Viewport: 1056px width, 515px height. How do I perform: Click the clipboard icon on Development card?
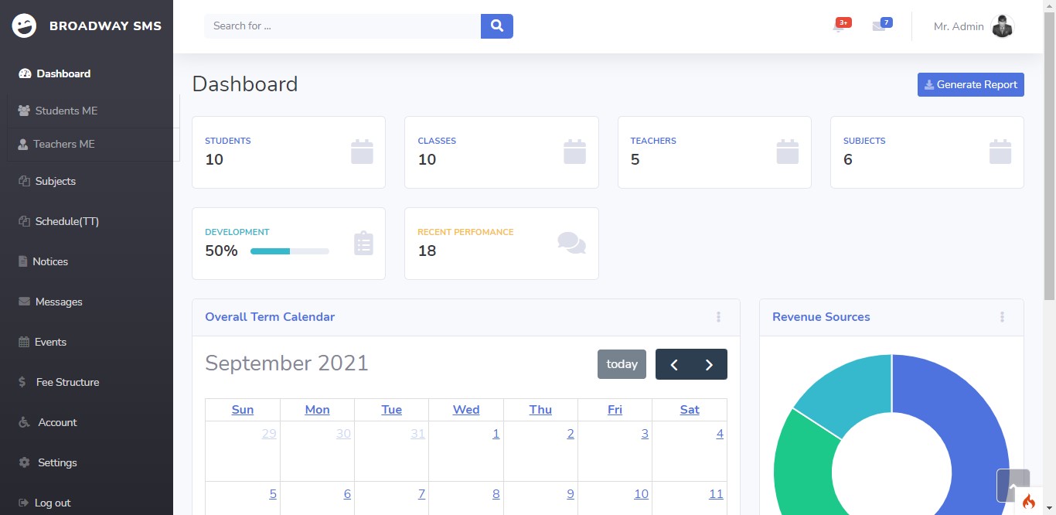point(363,244)
